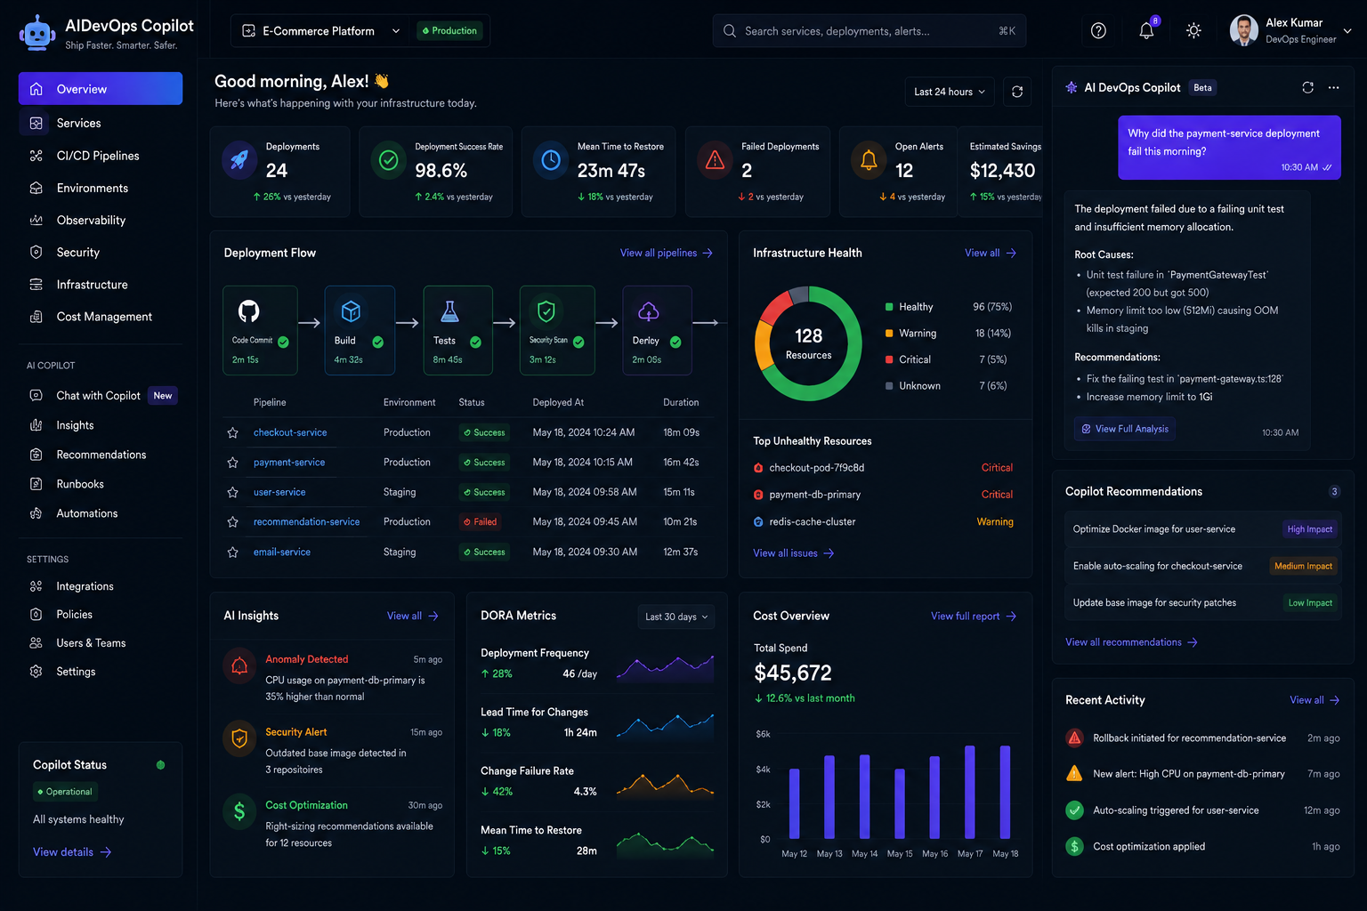Star the checkout-service pipeline

tap(232, 432)
